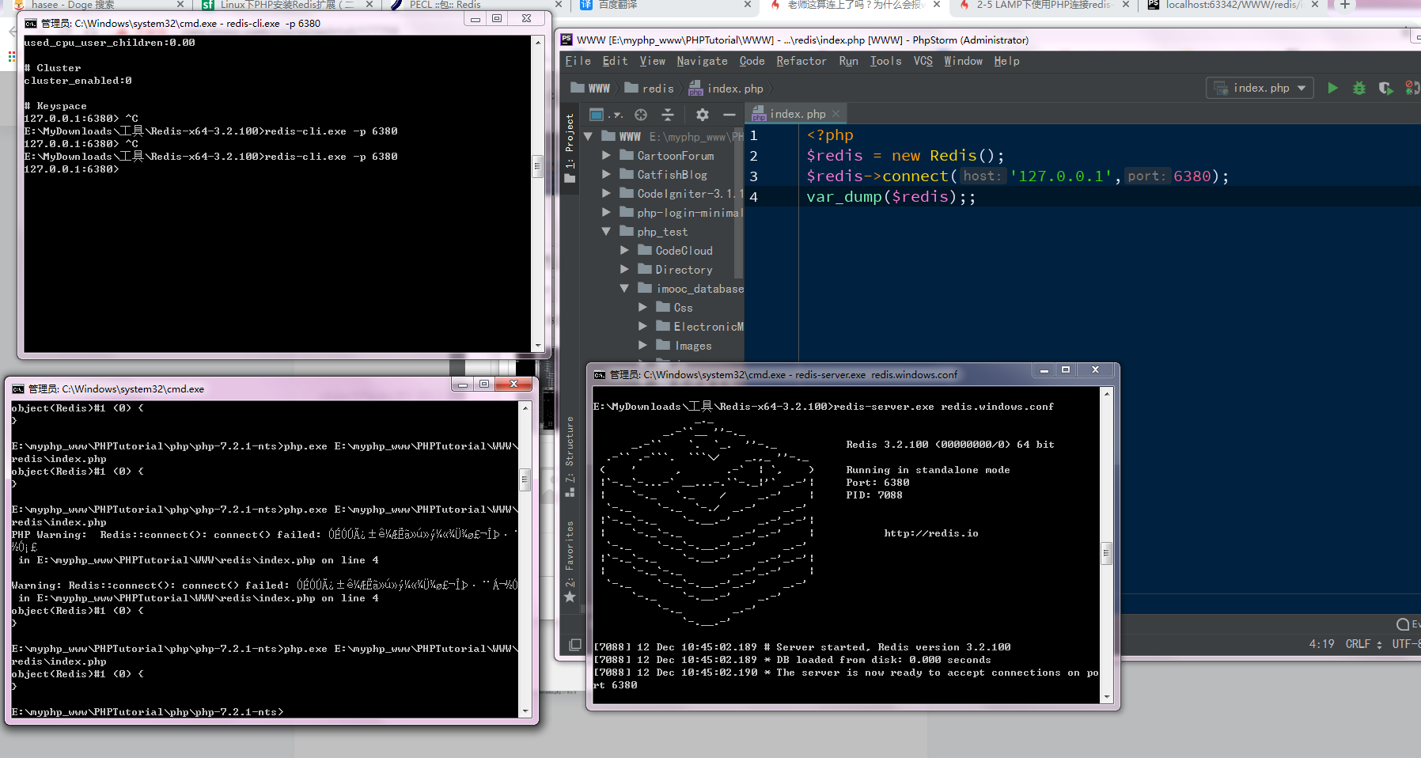Expand the CodeCloud folder
Viewport: 1421px width, 758px height.
pyautogui.click(x=624, y=250)
